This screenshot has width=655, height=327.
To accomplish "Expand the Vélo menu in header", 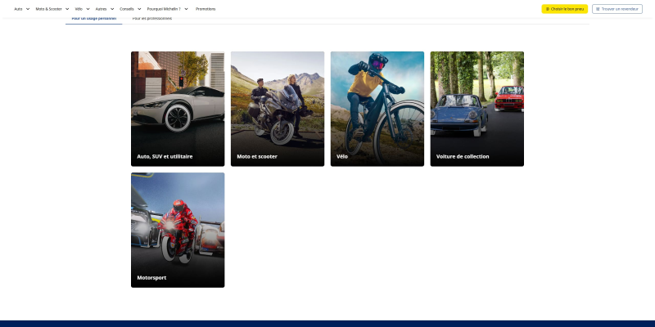I will 83,9.
